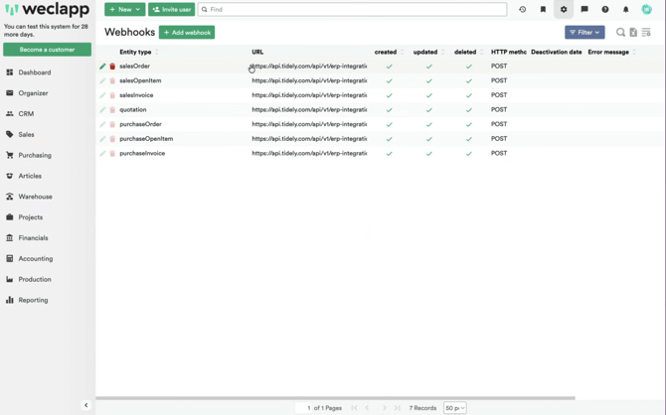This screenshot has height=415, width=666.
Task: Expand the Filter dropdown
Action: tap(584, 33)
